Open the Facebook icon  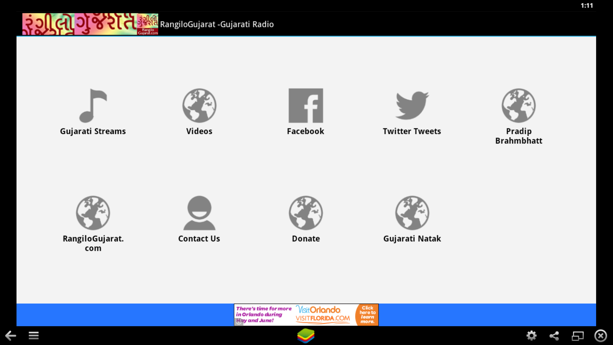click(306, 106)
